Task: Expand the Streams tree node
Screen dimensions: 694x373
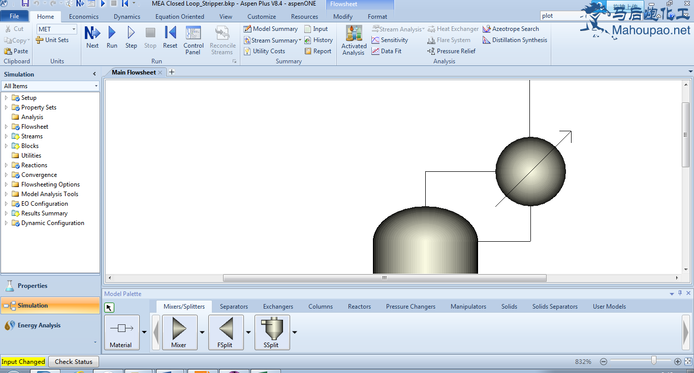Action: (6, 136)
